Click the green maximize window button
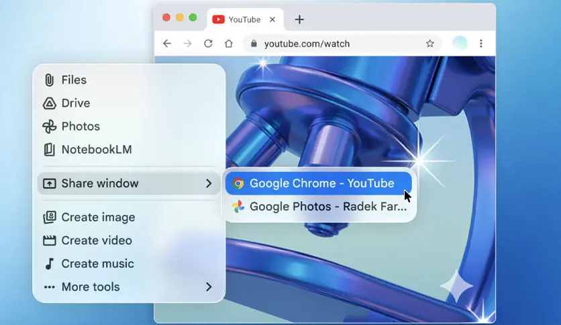This screenshot has width=561, height=325. click(x=193, y=17)
